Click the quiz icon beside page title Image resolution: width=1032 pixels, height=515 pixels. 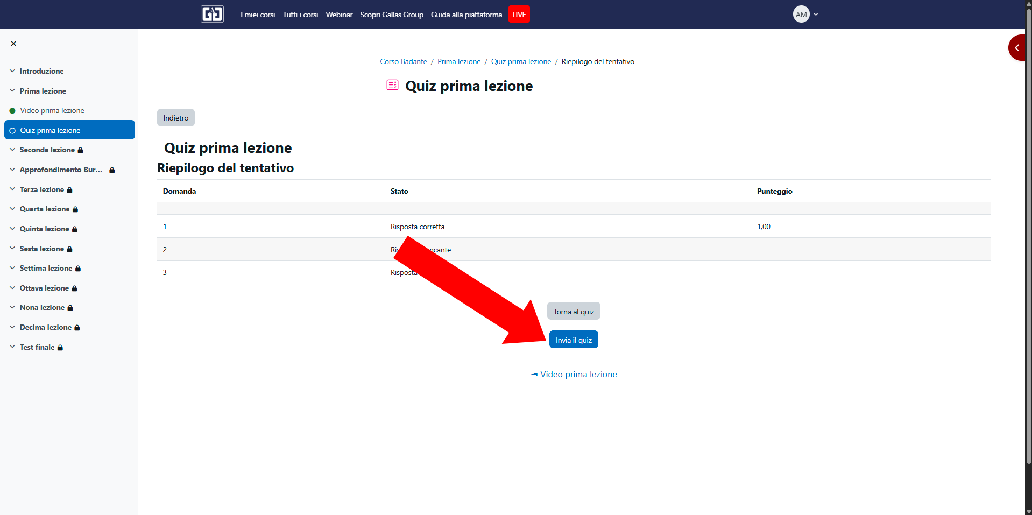tap(392, 85)
